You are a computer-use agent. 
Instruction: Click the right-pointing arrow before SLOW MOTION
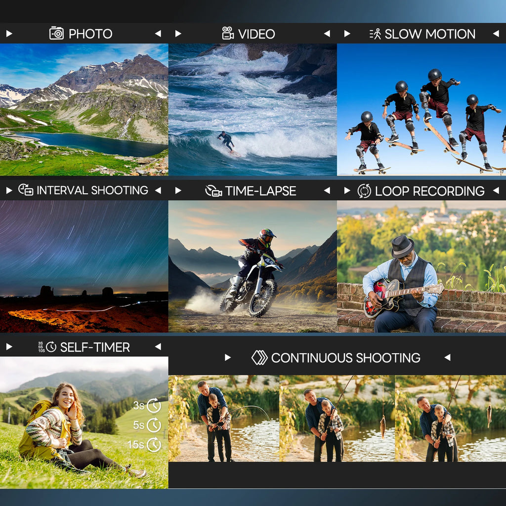click(x=347, y=34)
